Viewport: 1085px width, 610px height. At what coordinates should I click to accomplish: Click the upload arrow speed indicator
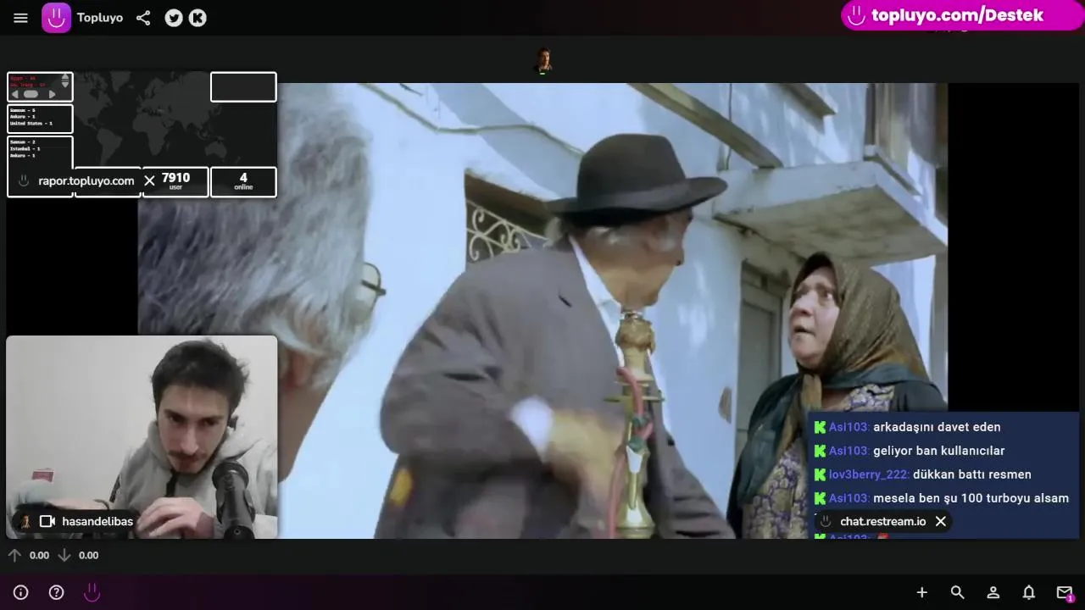(14, 555)
